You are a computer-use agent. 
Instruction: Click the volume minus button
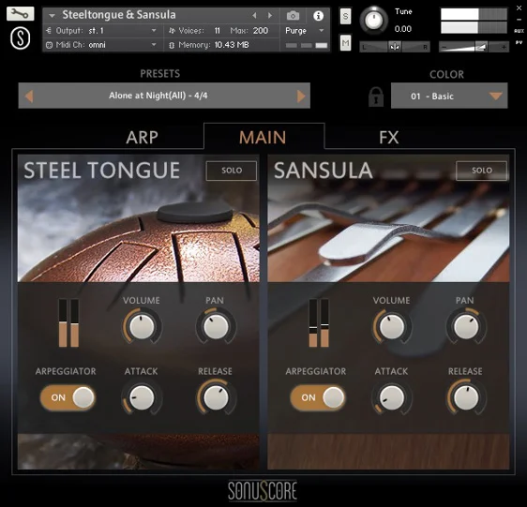click(444, 47)
